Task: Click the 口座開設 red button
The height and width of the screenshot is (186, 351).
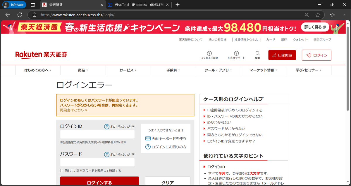Action: (282, 55)
